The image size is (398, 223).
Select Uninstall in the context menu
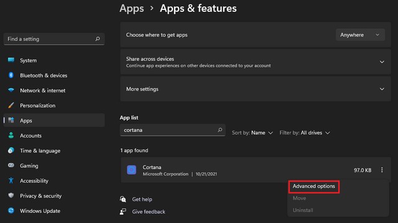point(303,210)
